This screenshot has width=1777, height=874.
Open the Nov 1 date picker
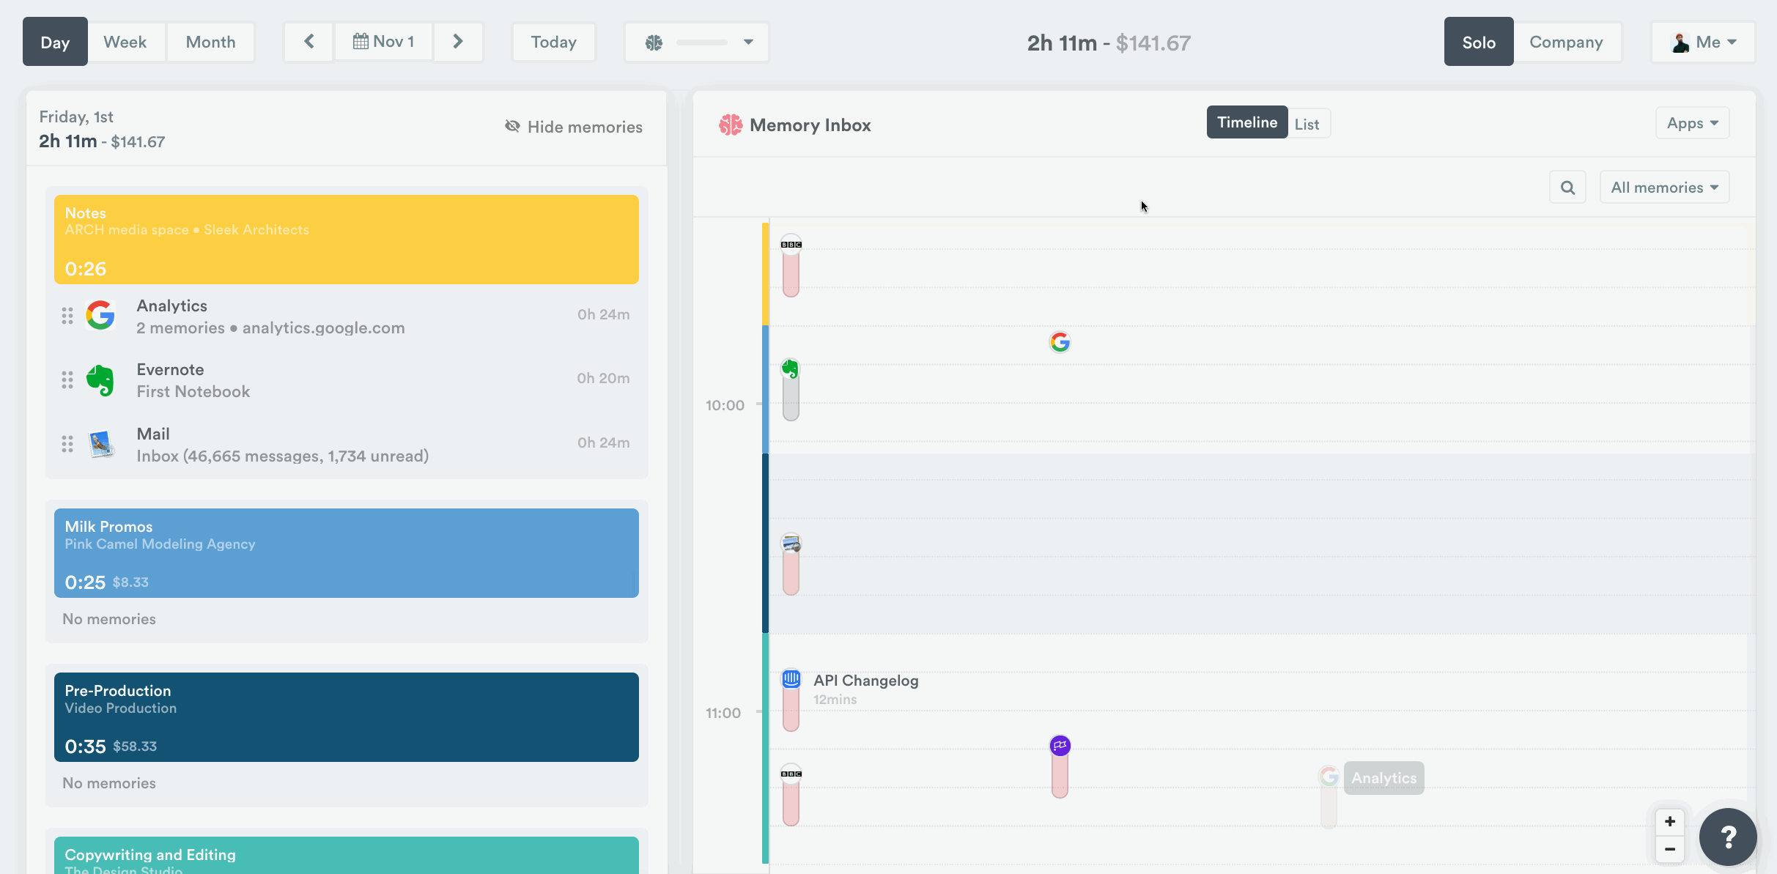[383, 42]
